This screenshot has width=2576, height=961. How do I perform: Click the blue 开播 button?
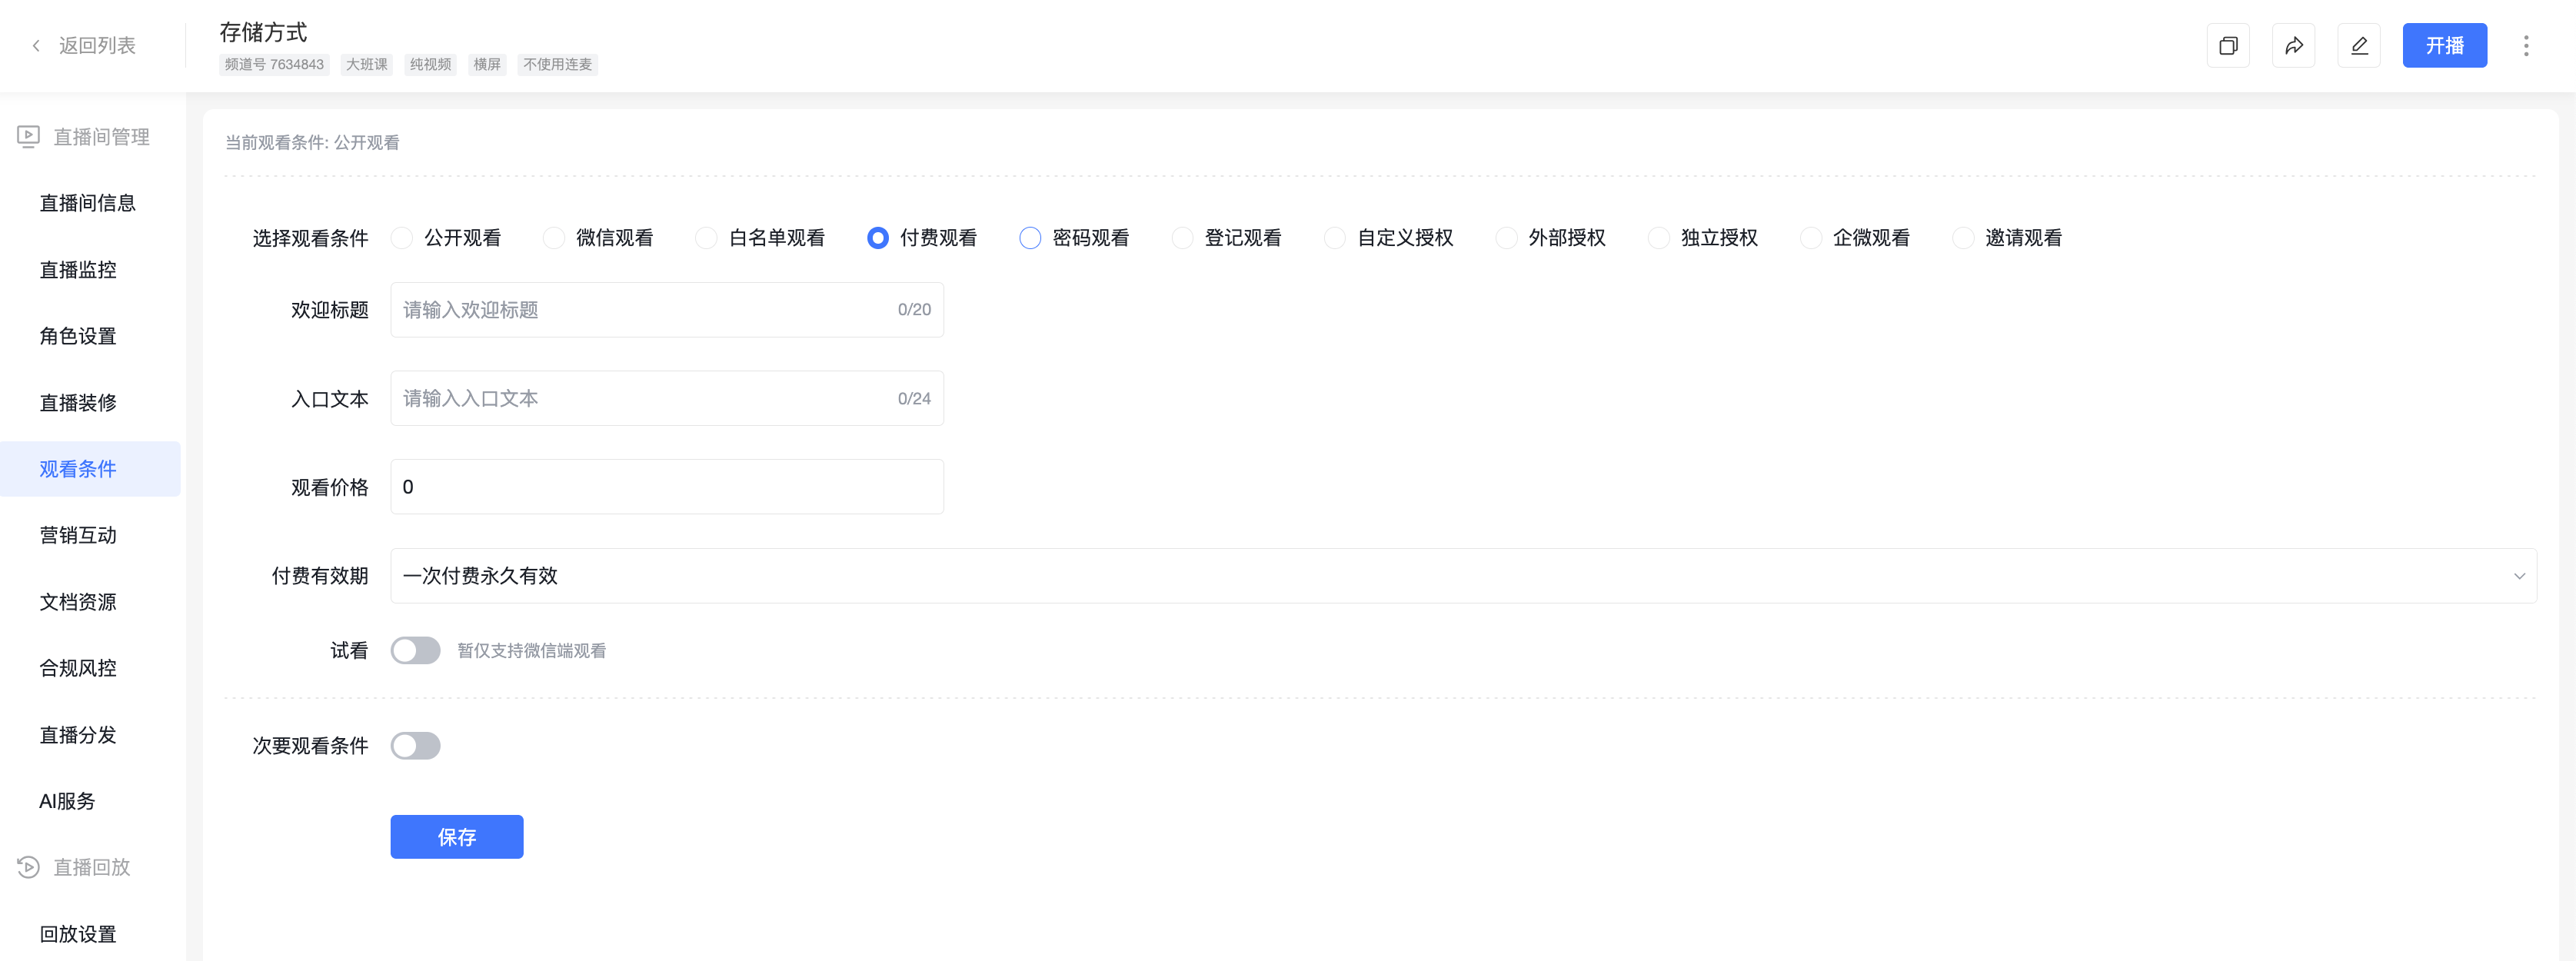(x=2444, y=45)
